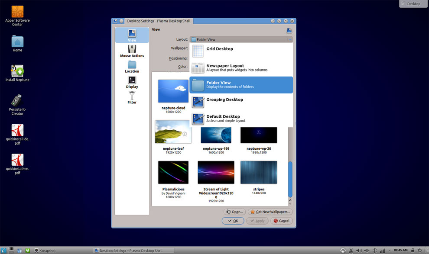This screenshot has height=254, width=429.
Task: Click the Bluetooth tray icon
Action: (375, 251)
